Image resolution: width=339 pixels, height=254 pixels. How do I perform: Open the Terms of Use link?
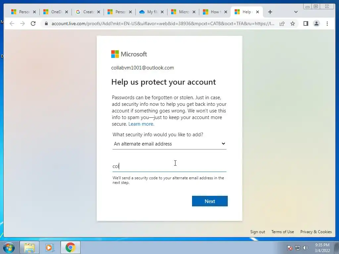click(x=283, y=232)
